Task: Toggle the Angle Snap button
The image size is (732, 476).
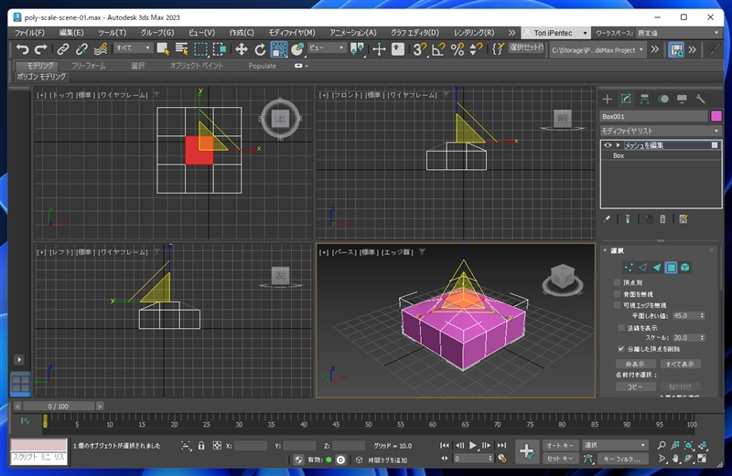Action: pyautogui.click(x=438, y=49)
